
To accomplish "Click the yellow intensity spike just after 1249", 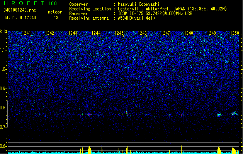I will tap(219, 149).
